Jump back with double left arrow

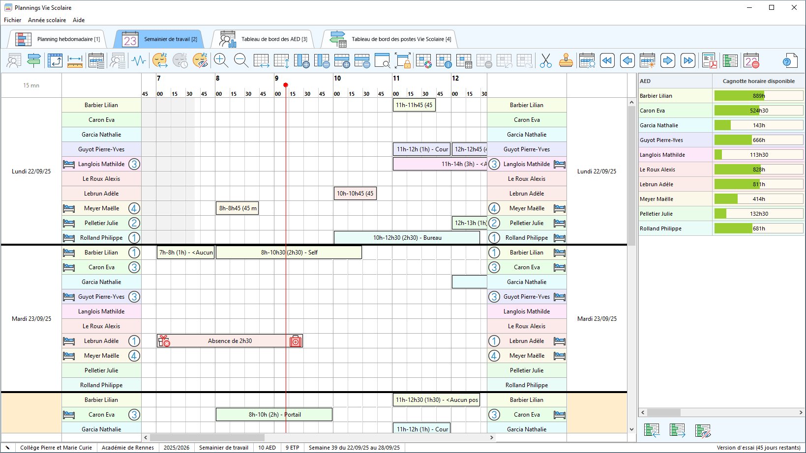pos(607,60)
